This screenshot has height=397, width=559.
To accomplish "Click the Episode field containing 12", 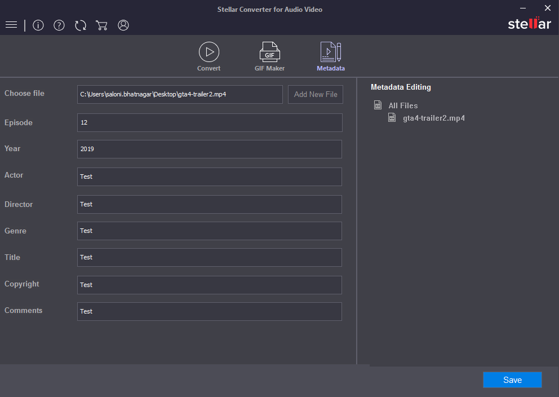I will 210,123.
